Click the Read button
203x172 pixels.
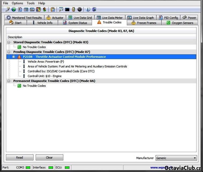[20, 157]
